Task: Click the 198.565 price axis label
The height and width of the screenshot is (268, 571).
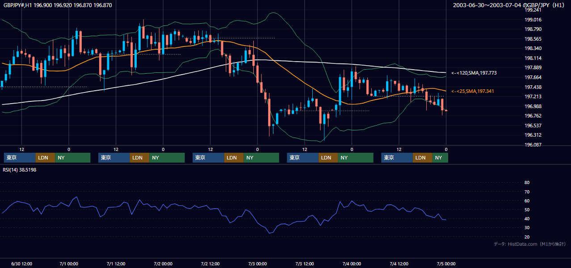Action: pyautogui.click(x=533, y=39)
